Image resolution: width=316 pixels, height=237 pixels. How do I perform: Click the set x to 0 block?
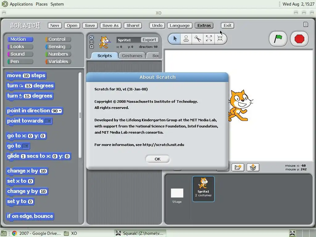click(20, 181)
